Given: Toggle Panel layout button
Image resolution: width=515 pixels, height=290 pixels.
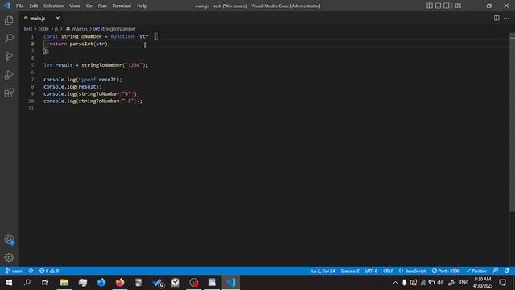Looking at the screenshot, I should click(x=438, y=6).
